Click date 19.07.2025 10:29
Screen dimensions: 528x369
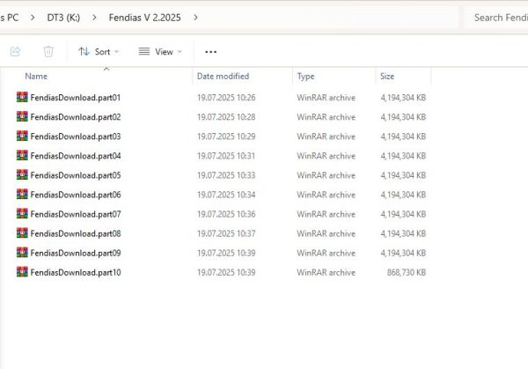(x=226, y=137)
